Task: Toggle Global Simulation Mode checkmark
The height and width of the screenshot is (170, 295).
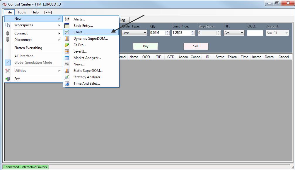Action: (8, 63)
